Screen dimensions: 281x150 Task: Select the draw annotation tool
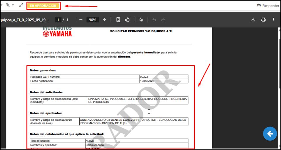point(141,20)
